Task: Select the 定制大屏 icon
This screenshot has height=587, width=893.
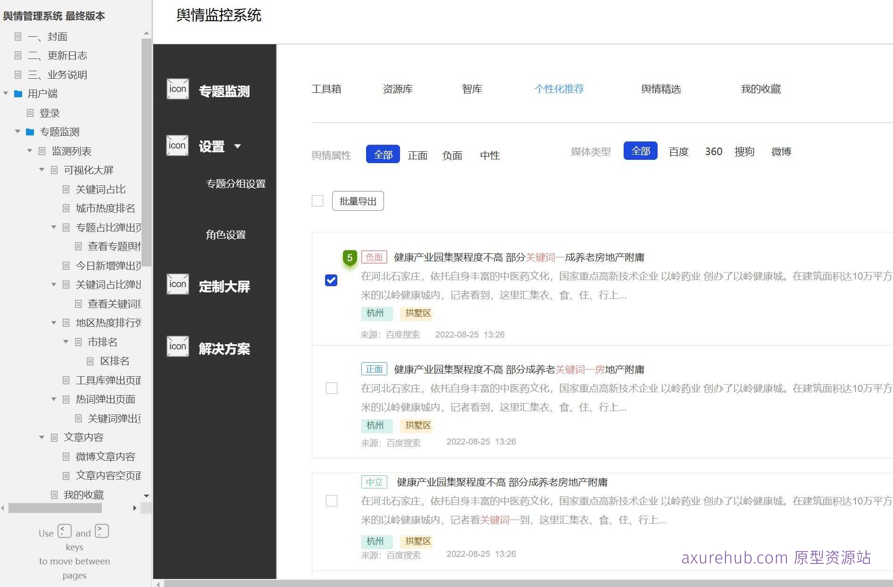Action: pos(177,284)
